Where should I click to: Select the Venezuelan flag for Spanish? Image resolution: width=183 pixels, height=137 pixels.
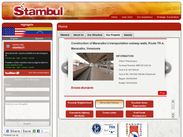pyautogui.click(x=39, y=32)
